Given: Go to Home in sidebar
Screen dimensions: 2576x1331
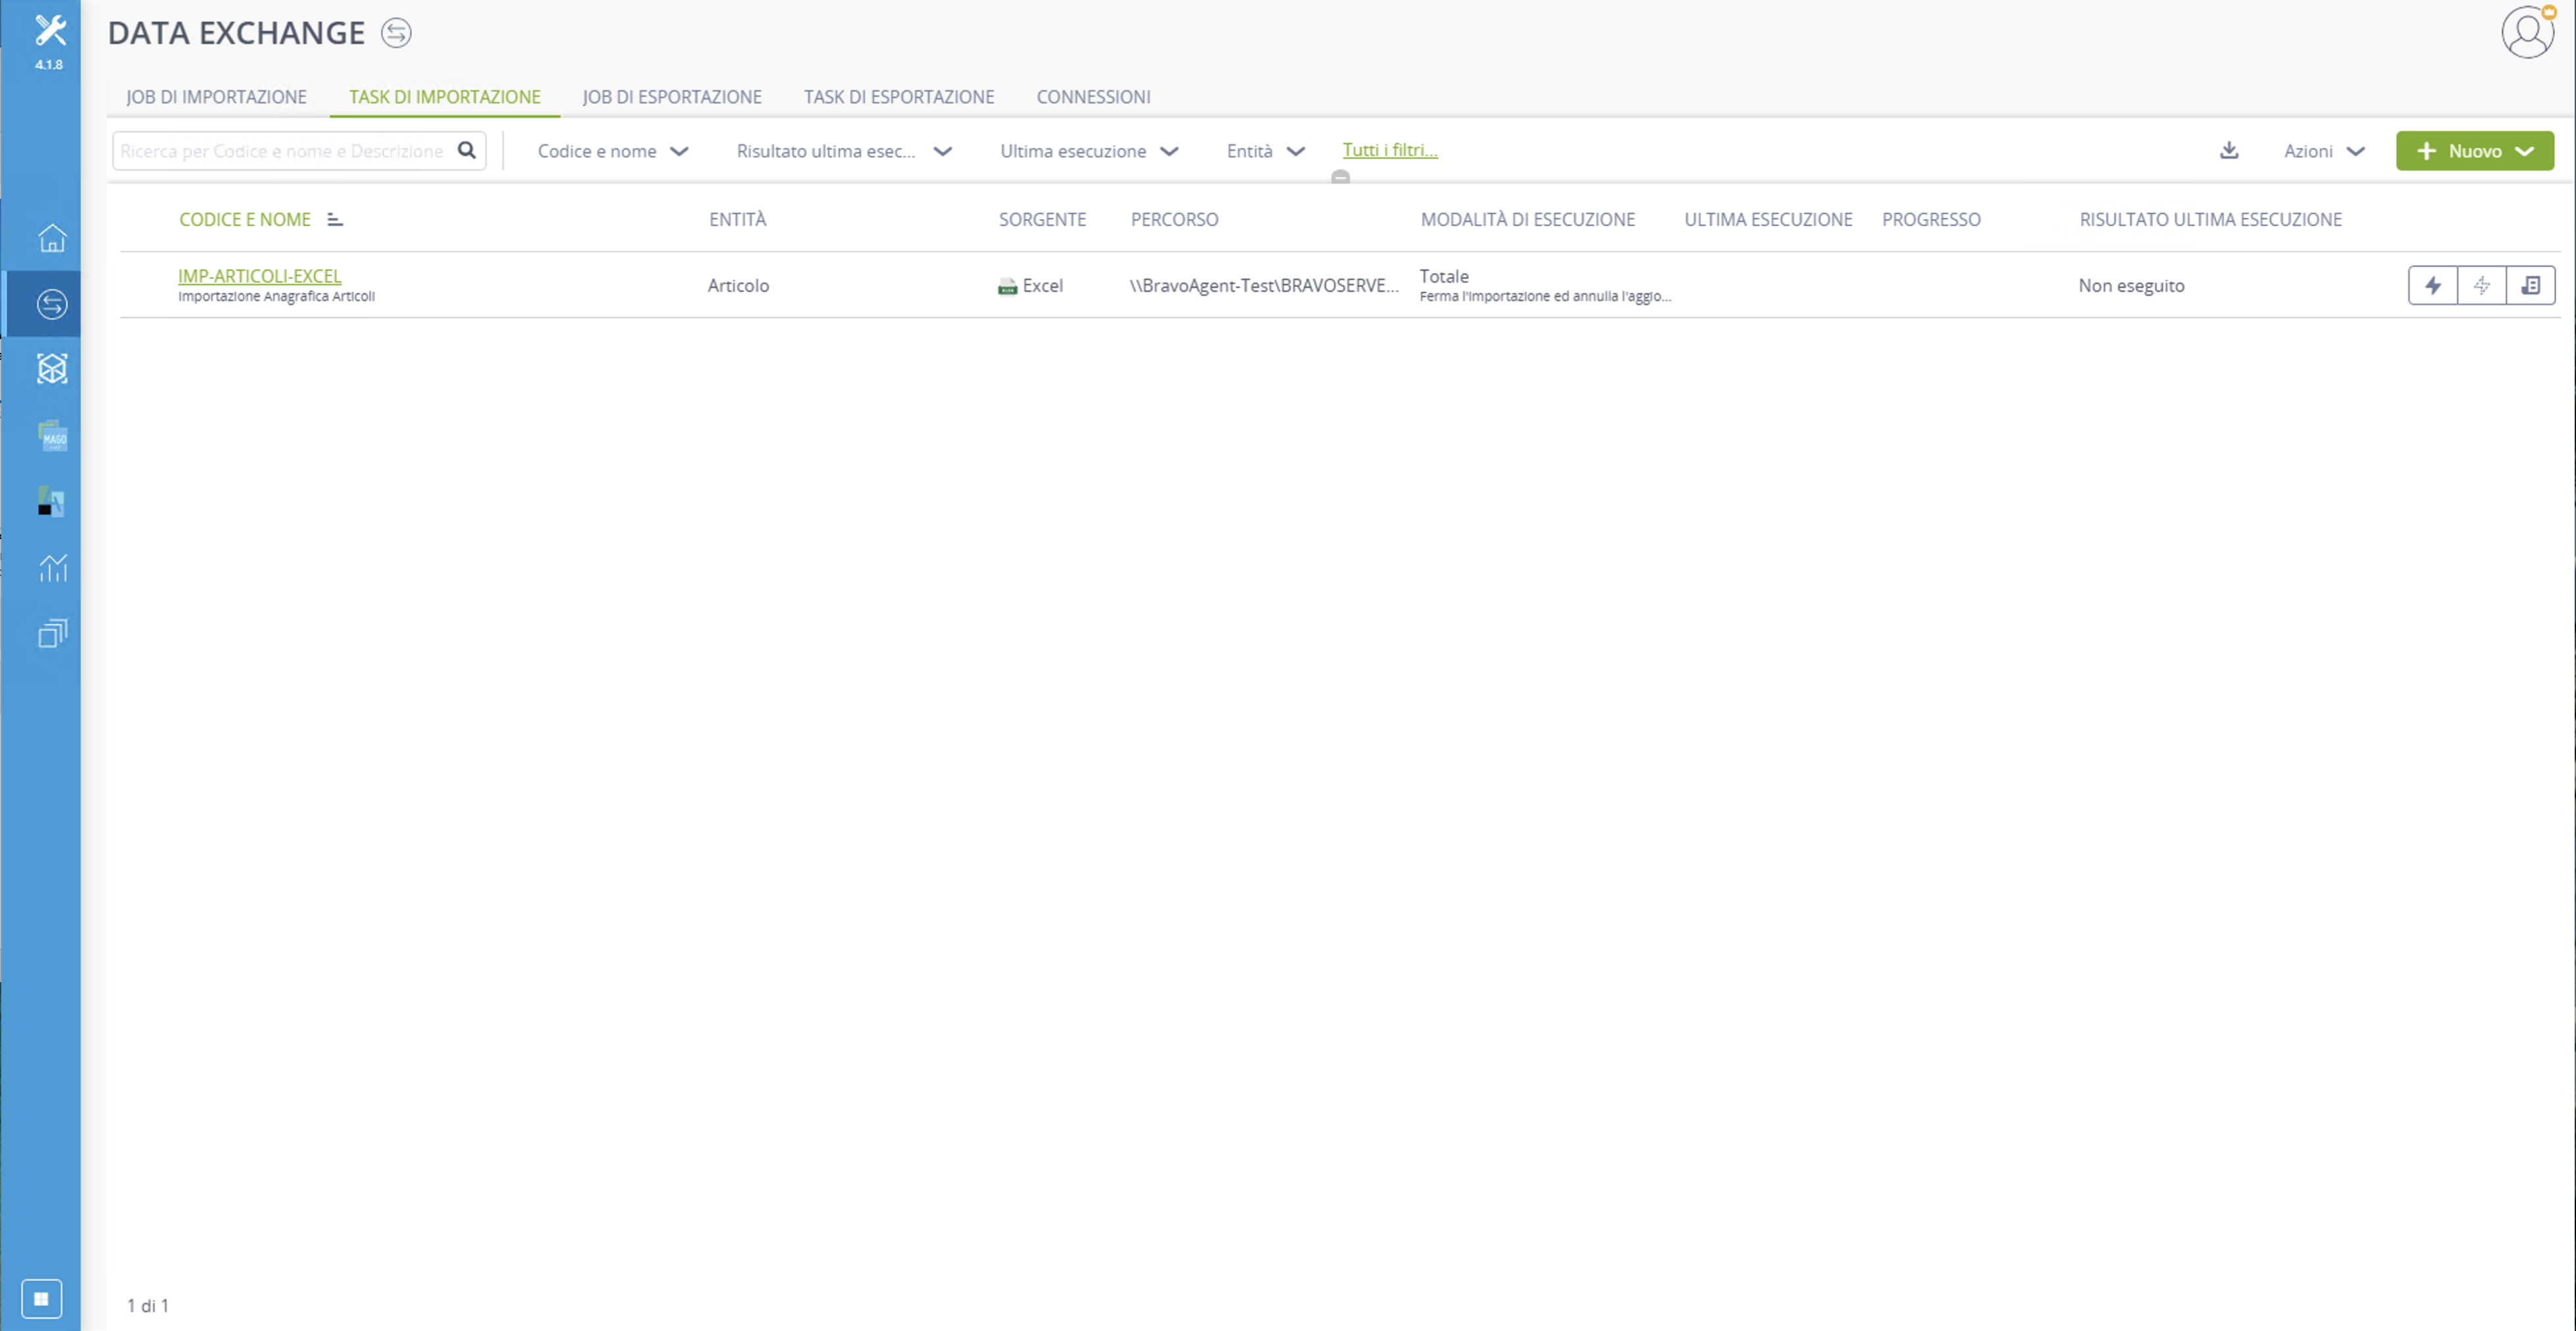Looking at the screenshot, I should [x=52, y=238].
